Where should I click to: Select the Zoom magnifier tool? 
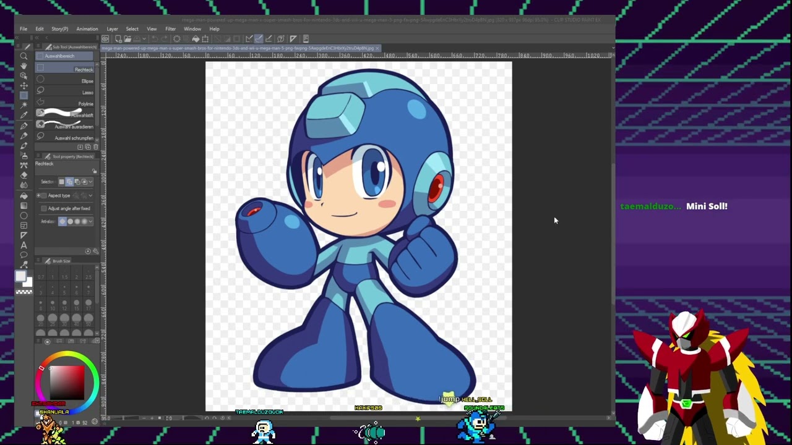point(24,56)
